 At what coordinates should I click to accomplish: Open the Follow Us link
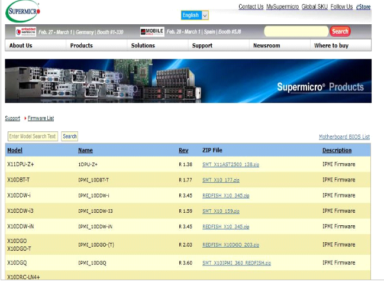341,7
